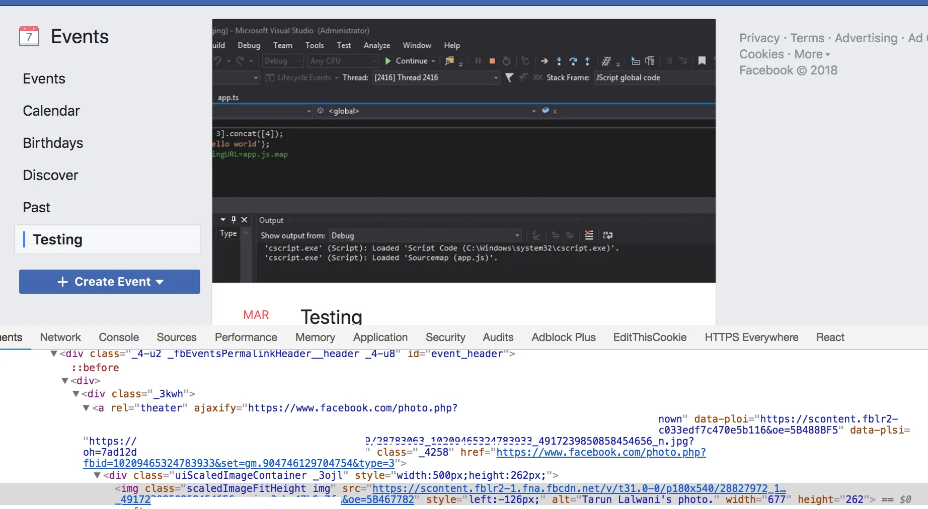Click the Clear All output icon with red X
The width and height of the screenshot is (928, 509).
tap(589, 235)
